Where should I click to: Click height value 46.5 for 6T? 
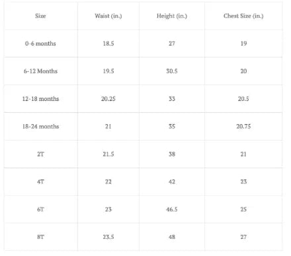[x=172, y=209]
